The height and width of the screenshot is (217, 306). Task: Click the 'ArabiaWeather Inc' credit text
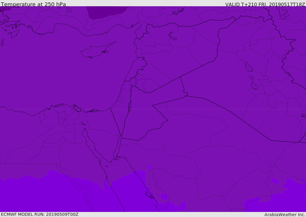[x=284, y=215]
